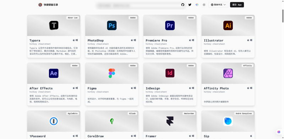Click the colorful app icon beside Twitter
The width and height of the screenshot is (284, 139).
pos(197,5)
